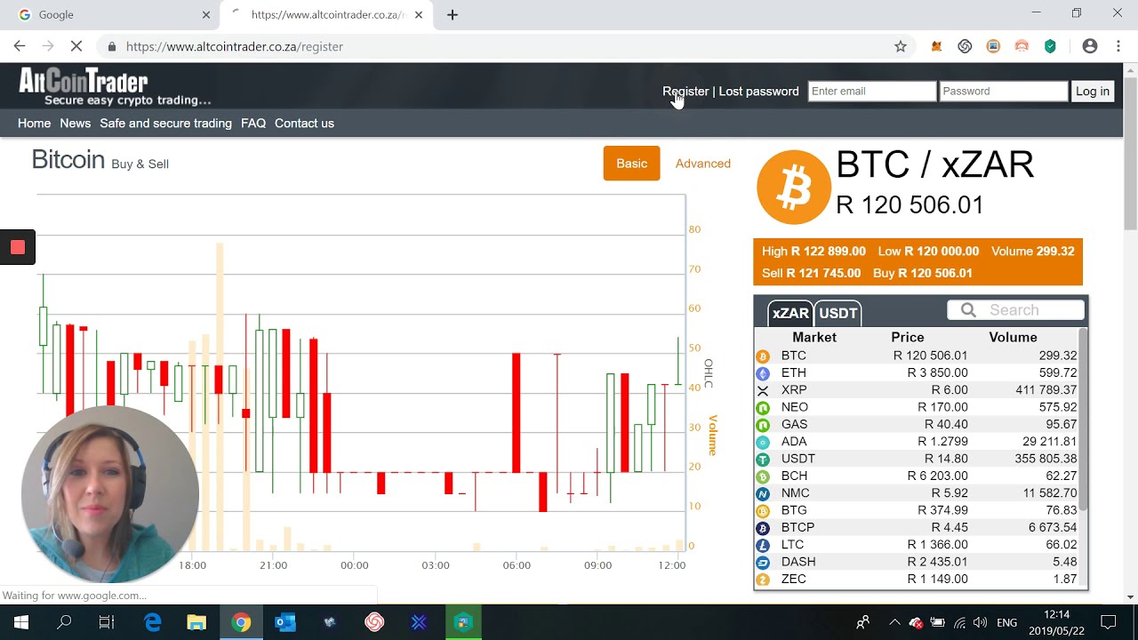Open the Windows Start menu
Screen dimensions: 1138x640
point(21,622)
